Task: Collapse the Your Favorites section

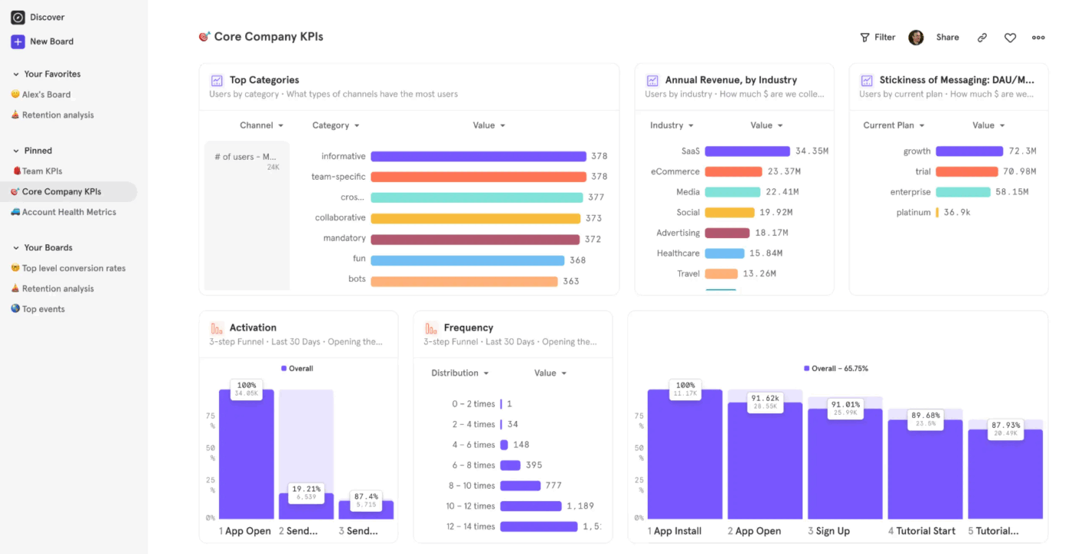Action: pyautogui.click(x=16, y=74)
